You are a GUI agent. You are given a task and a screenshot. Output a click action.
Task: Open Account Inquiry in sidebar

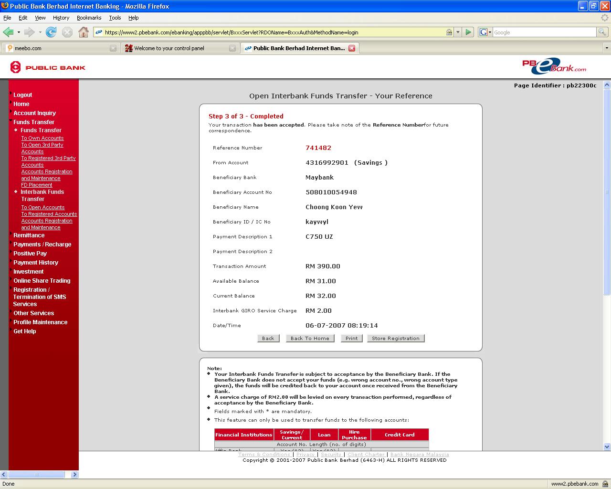point(34,113)
